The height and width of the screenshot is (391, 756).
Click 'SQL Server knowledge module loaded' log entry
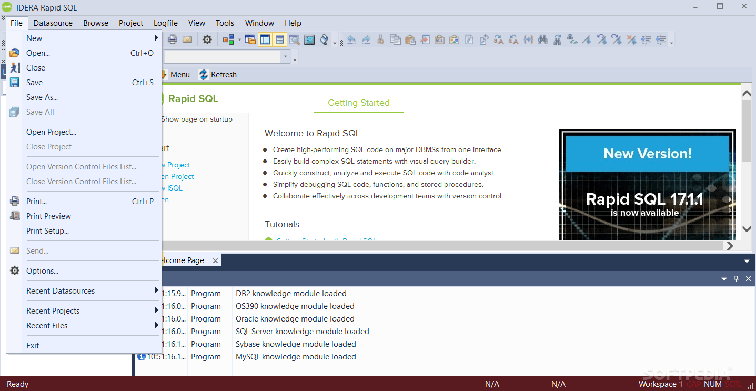pos(303,332)
